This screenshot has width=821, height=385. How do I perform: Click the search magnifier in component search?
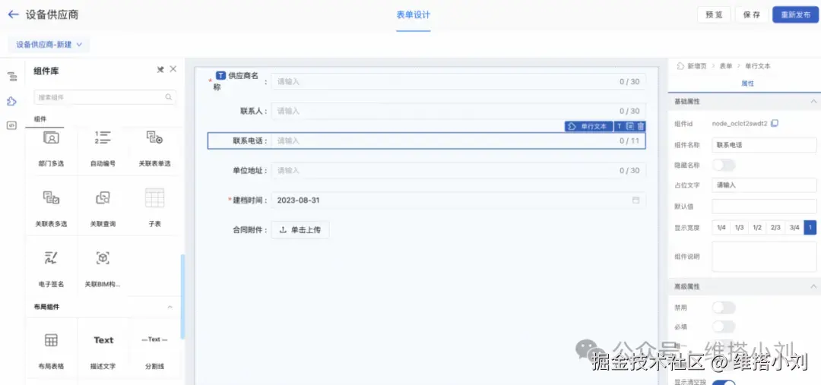pyautogui.click(x=169, y=96)
